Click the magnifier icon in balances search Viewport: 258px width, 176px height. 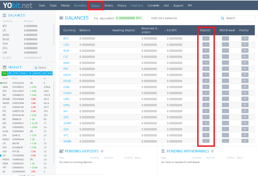tap(222, 18)
